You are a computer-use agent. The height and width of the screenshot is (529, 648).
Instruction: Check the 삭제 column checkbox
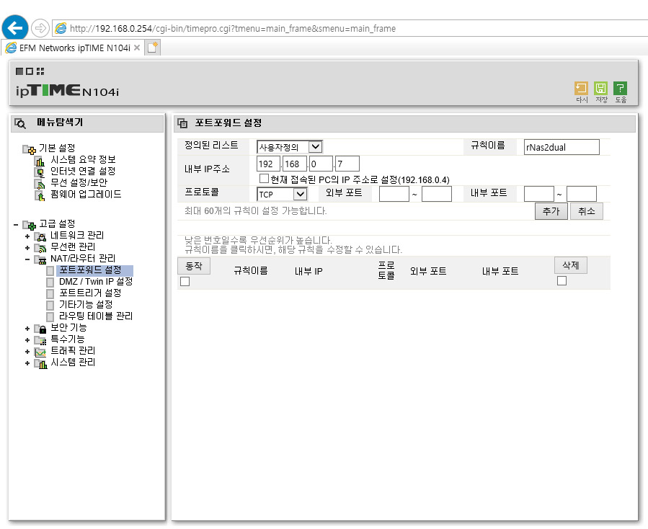tap(562, 281)
